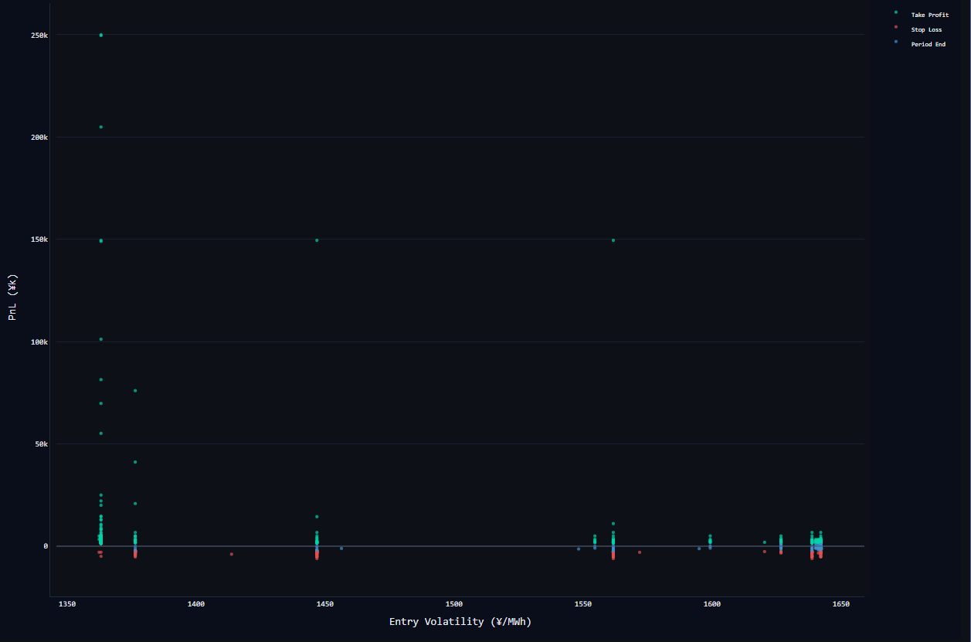Click the 101k point at volatility 1363

pyautogui.click(x=100, y=339)
